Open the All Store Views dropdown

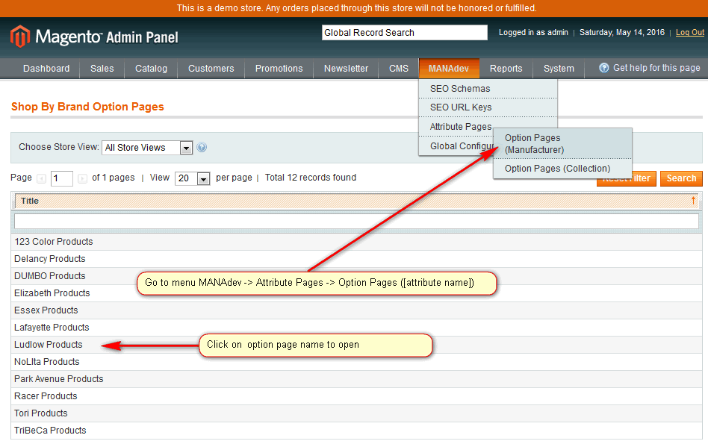[147, 148]
